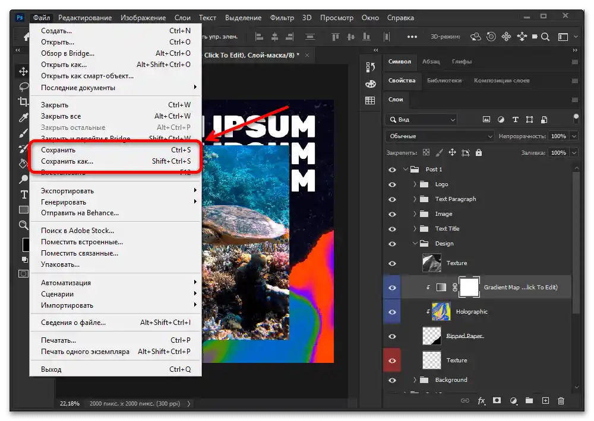The width and height of the screenshot is (594, 421).
Task: Filter layers by smart objects icon
Action: (x=544, y=120)
